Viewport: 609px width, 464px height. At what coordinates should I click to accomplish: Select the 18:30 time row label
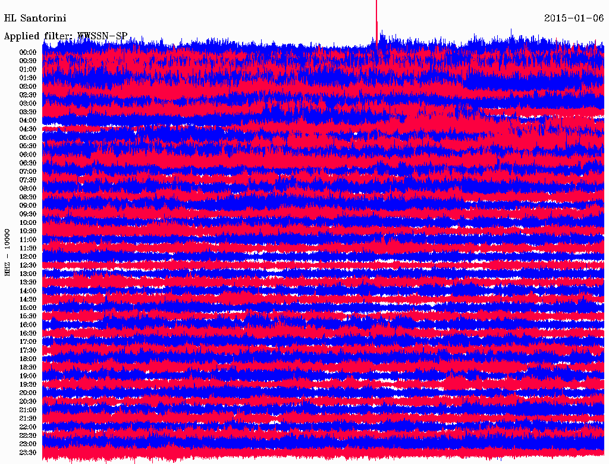(x=28, y=367)
